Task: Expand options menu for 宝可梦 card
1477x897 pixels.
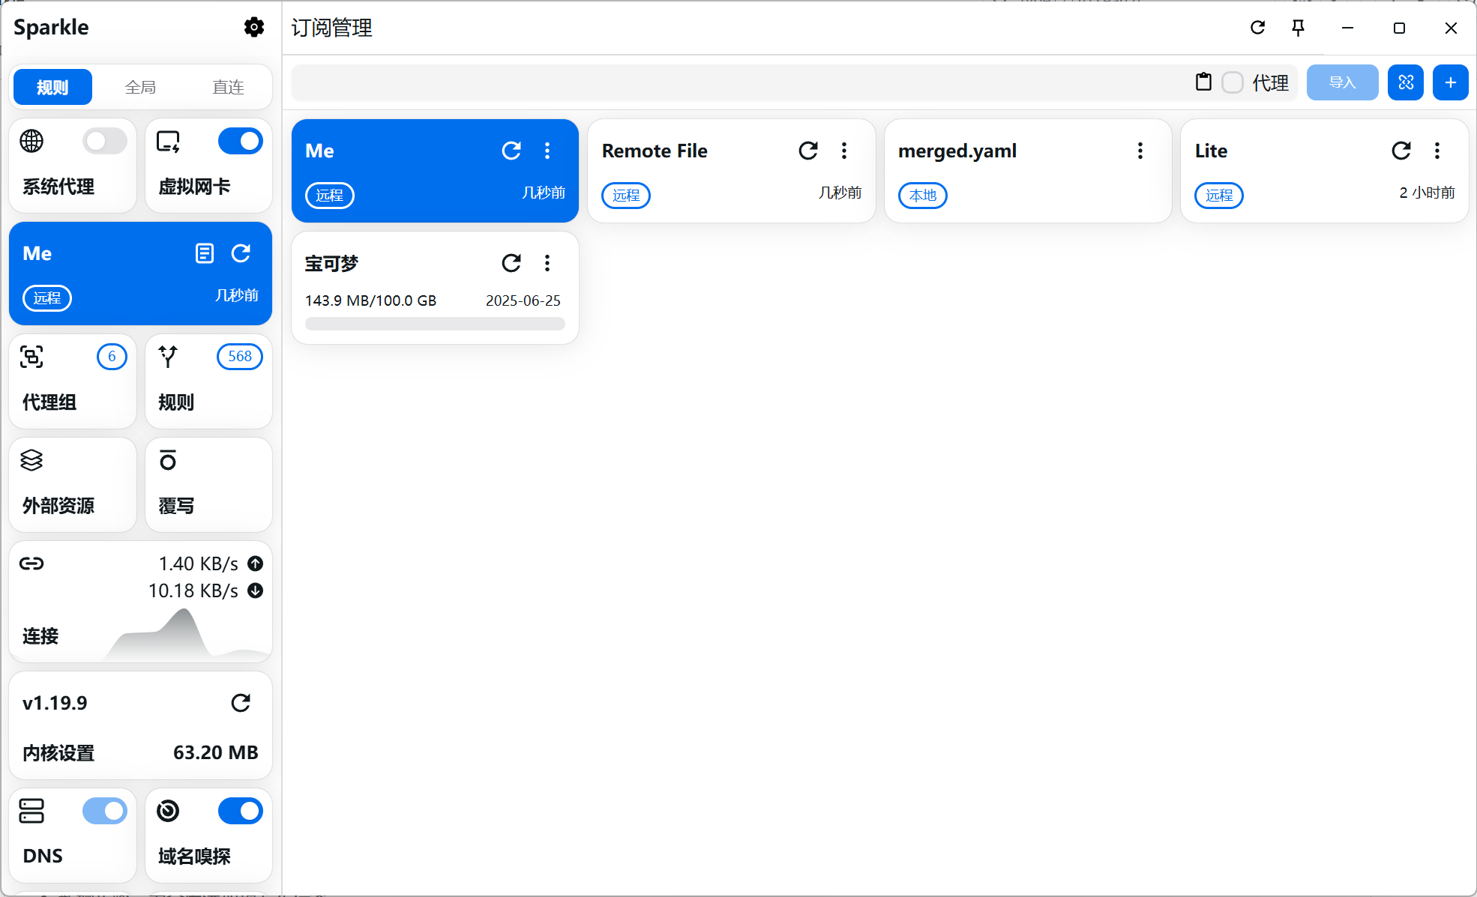Action: [x=547, y=263]
